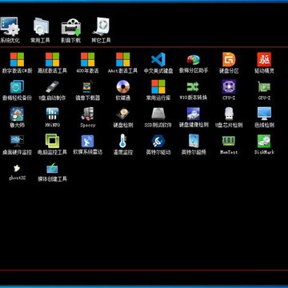Viewport: 288px width, 288px height.
Task: Launch the purple CPU-Z icon
Action: pos(229,90)
